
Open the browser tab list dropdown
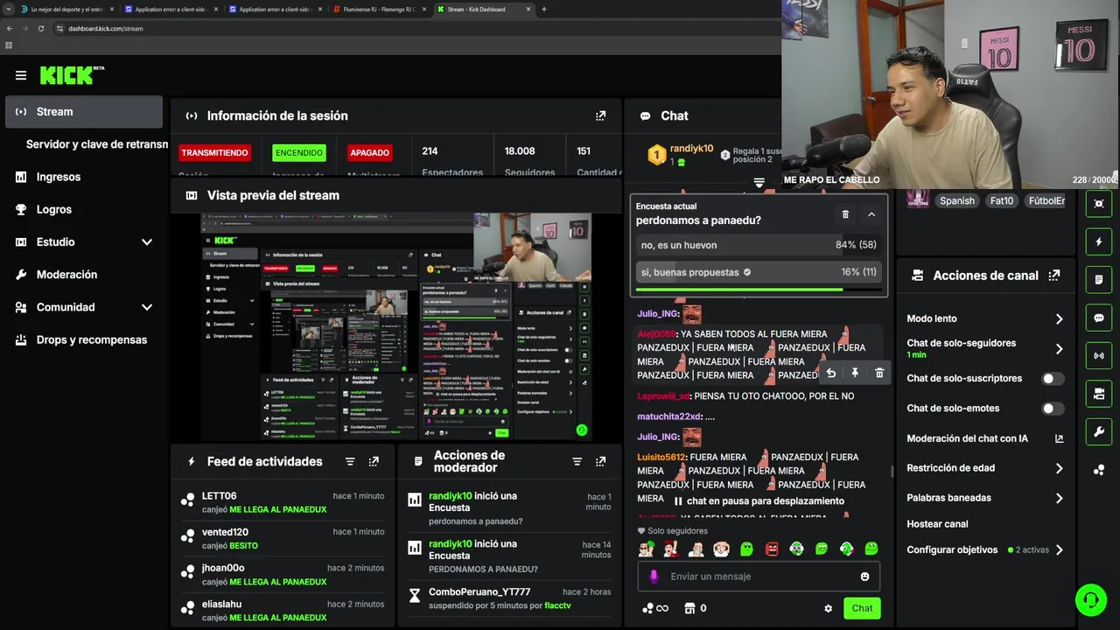point(9,9)
